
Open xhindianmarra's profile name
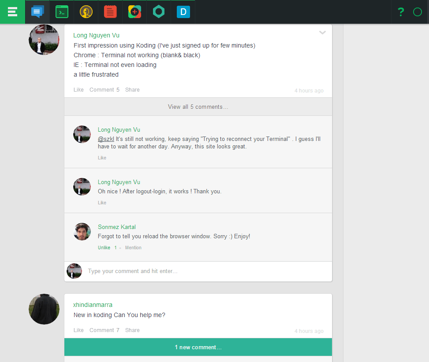(x=93, y=305)
